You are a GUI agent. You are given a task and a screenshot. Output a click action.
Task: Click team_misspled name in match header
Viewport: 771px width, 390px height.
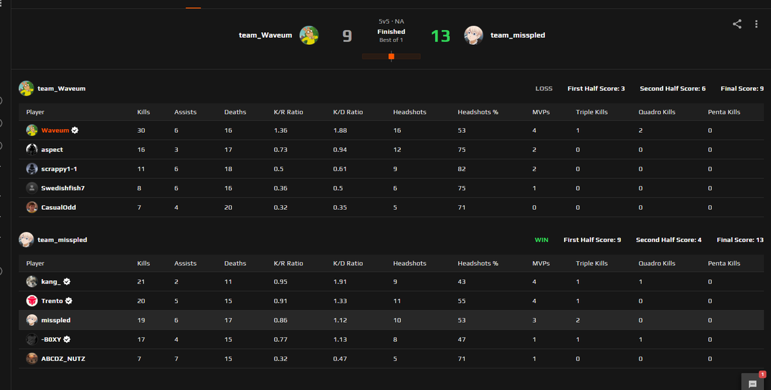click(x=518, y=35)
